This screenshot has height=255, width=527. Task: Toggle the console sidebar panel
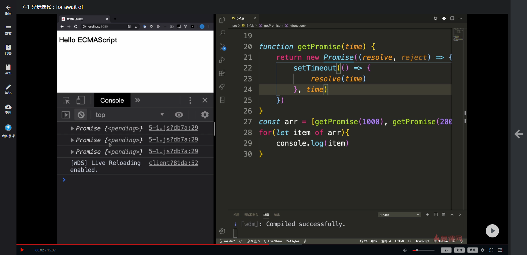pos(66,115)
